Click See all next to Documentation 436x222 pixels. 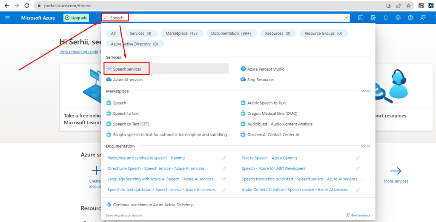[x=365, y=146]
